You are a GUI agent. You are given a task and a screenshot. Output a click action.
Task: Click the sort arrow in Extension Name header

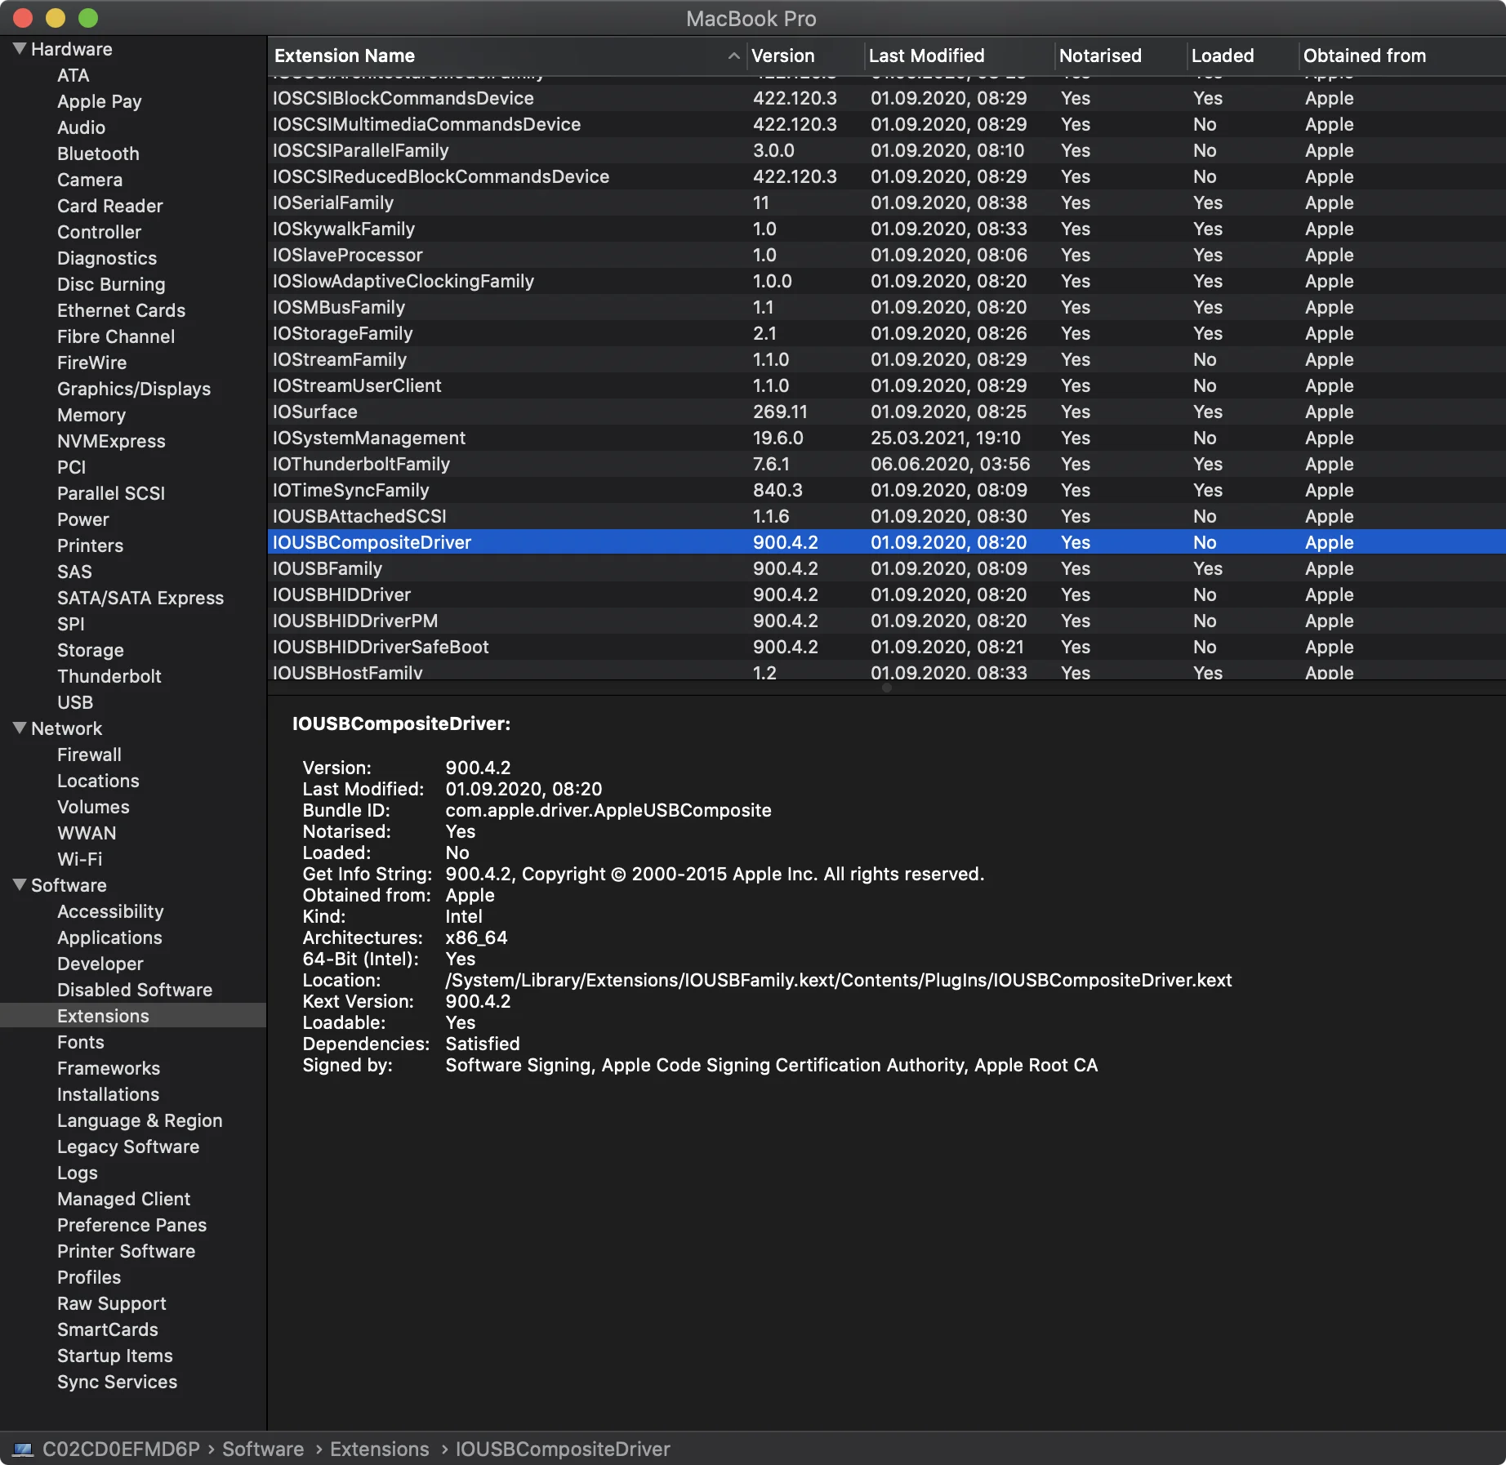click(733, 56)
